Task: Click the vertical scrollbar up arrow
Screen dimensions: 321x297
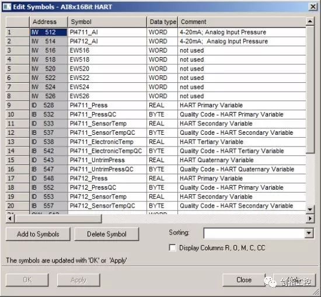Action: pos(310,21)
